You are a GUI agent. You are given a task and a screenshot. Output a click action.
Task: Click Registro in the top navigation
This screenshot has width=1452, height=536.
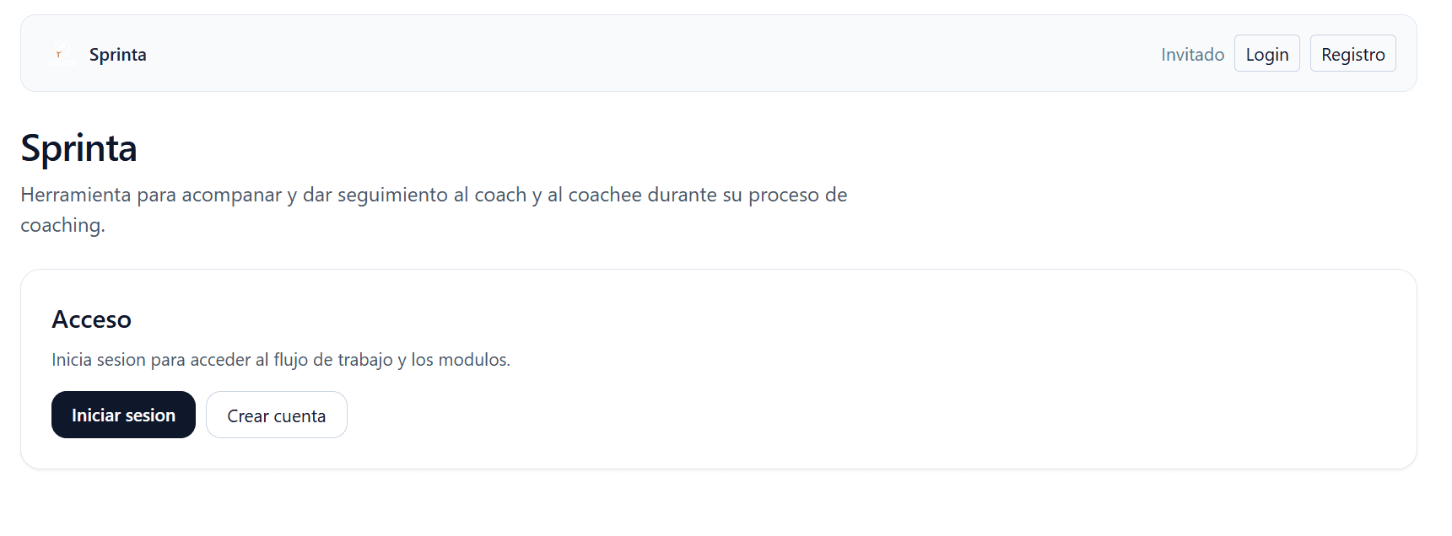[1352, 53]
